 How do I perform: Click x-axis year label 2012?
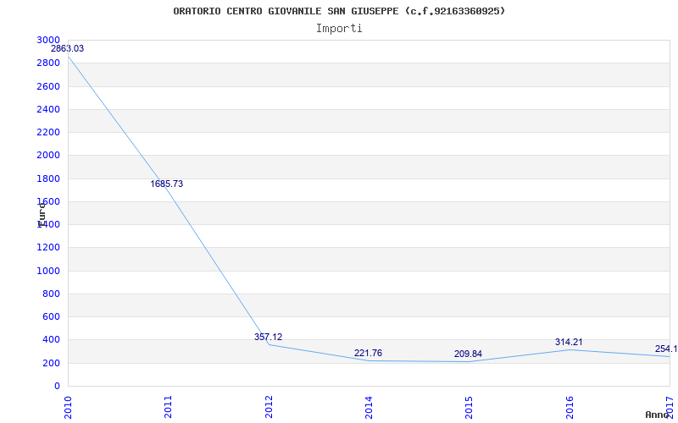(269, 407)
